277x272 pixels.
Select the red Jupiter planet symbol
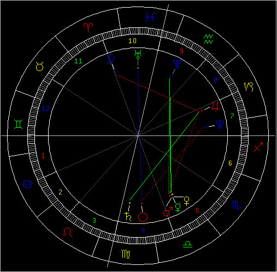pyautogui.click(x=215, y=105)
